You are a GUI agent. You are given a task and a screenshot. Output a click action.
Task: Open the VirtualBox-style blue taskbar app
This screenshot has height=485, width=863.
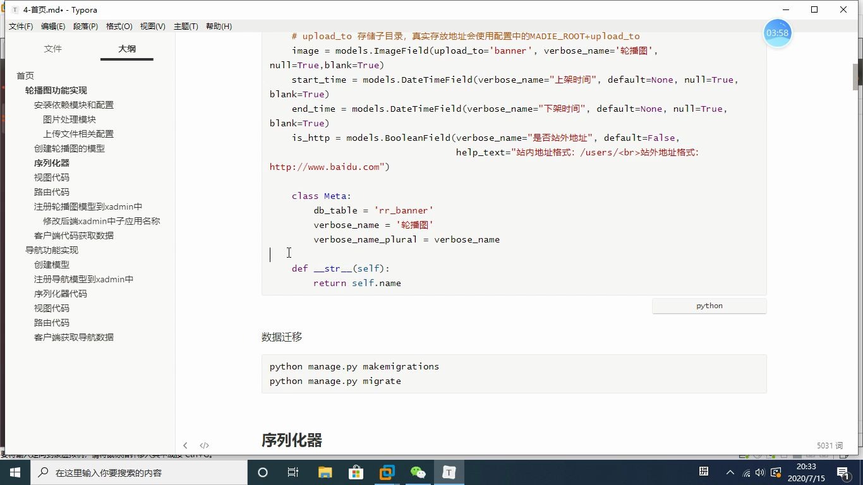pyautogui.click(x=387, y=472)
